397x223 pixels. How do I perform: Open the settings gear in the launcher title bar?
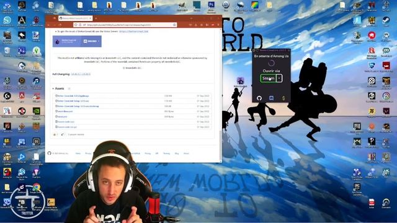(254, 51)
